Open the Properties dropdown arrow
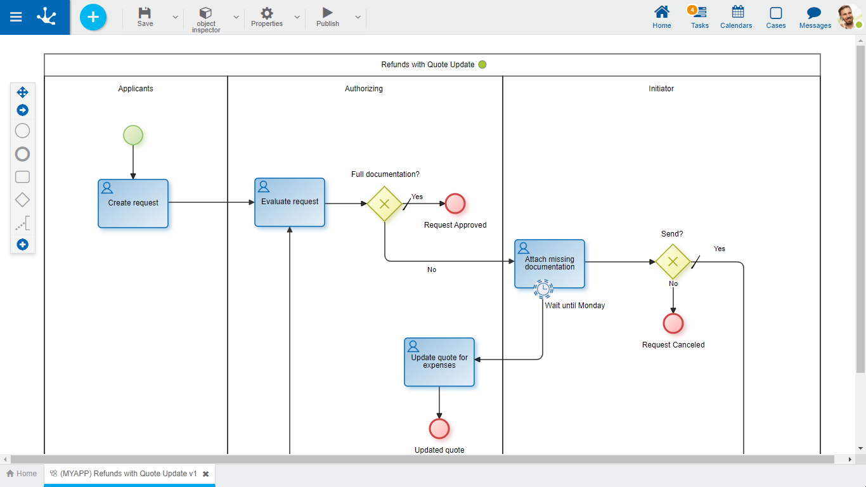The width and height of the screenshot is (866, 487). coord(297,17)
